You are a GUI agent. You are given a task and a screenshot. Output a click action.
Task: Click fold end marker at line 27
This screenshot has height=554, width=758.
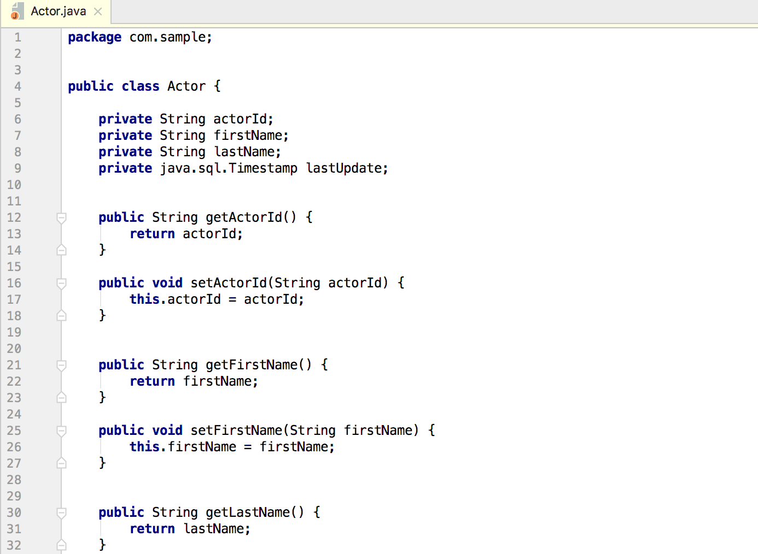(x=62, y=463)
